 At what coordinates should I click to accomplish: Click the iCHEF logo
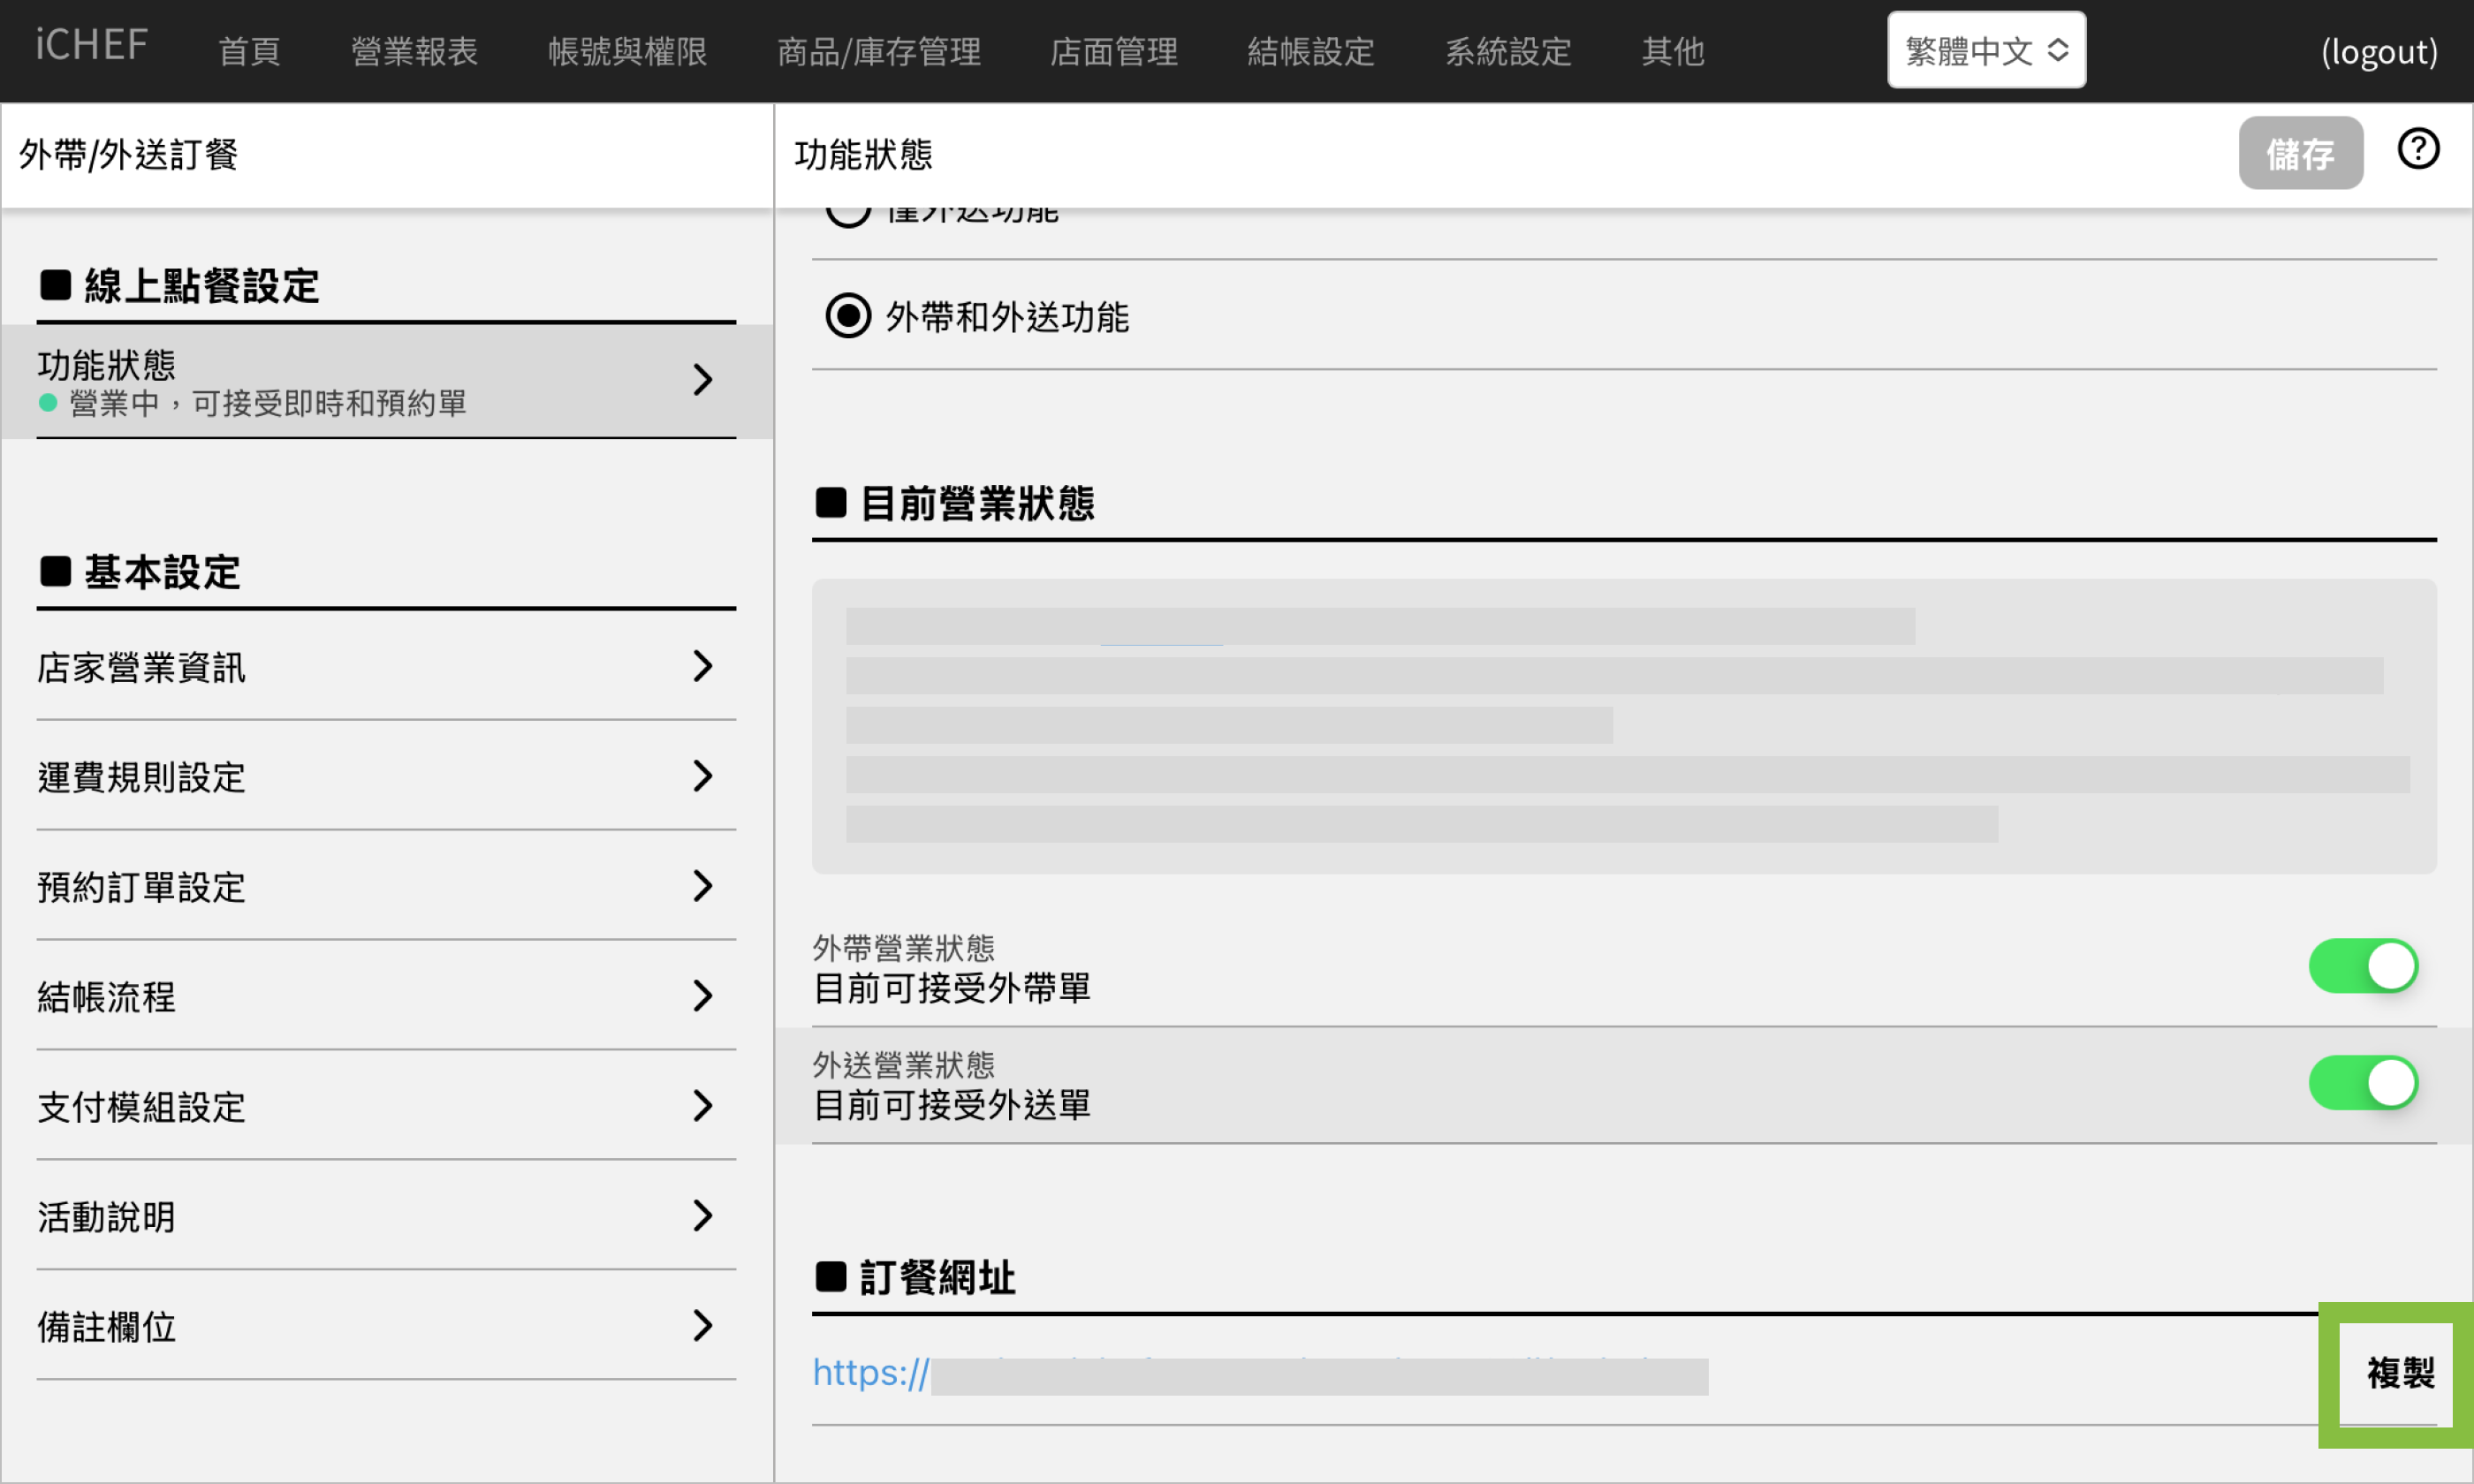[x=92, y=46]
